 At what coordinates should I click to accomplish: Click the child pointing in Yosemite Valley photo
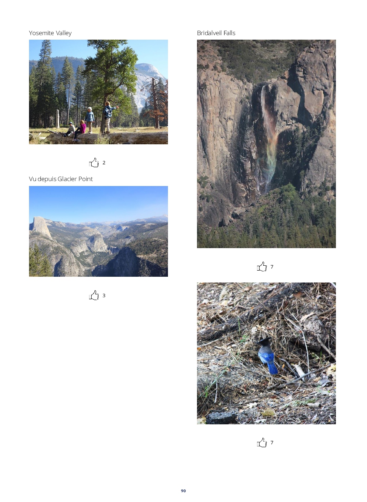pos(108,117)
